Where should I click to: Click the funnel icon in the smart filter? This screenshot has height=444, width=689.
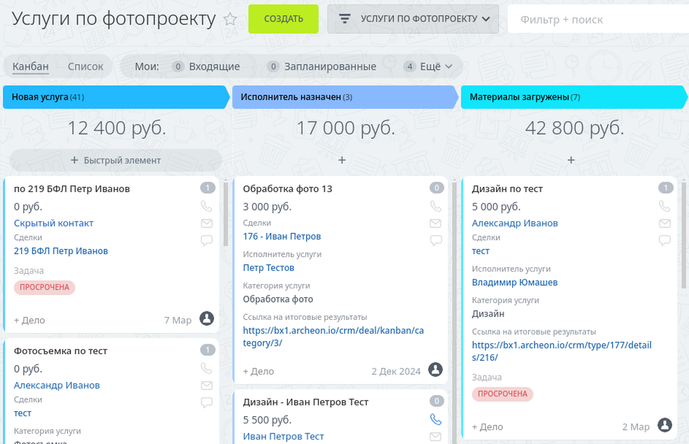(x=346, y=19)
